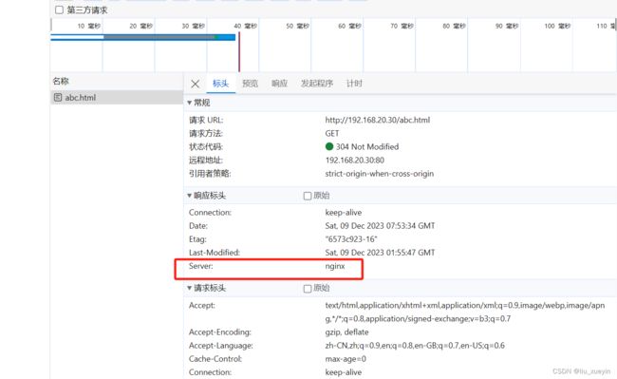Click the Etag value "6573c923-16"
617x379 pixels.
tap(351, 239)
